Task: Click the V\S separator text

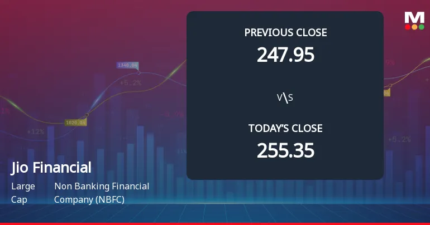Action: [x=285, y=98]
